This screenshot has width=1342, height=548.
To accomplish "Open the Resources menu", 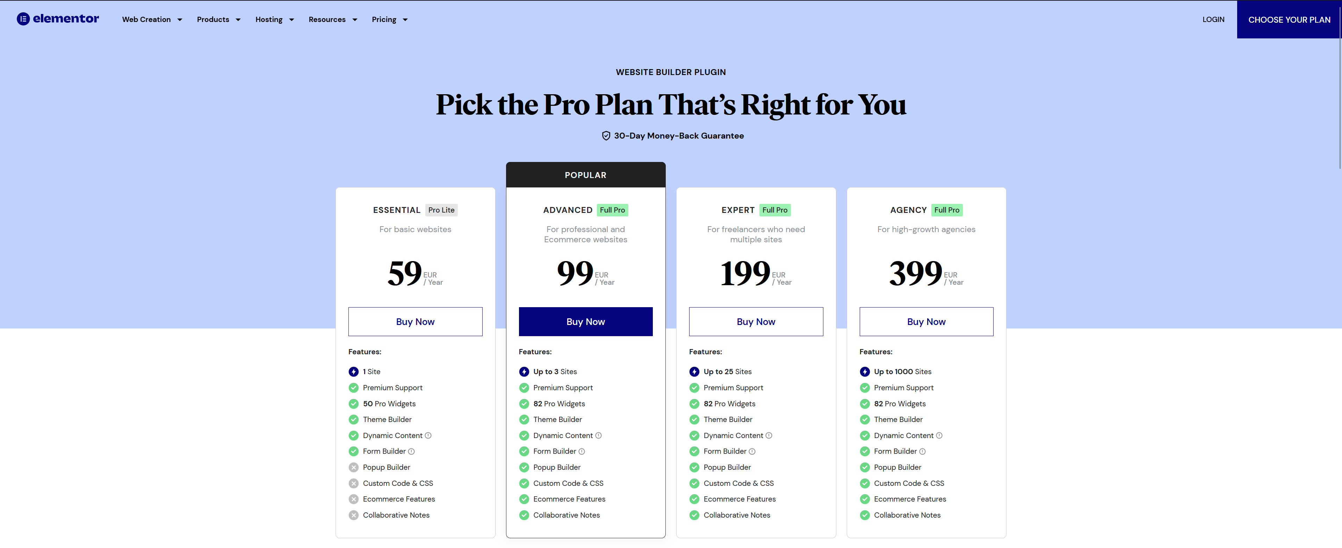I will point(332,20).
